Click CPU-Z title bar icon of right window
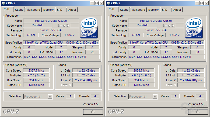Viewport: 210px width, 117px height. click(x=108, y=3)
